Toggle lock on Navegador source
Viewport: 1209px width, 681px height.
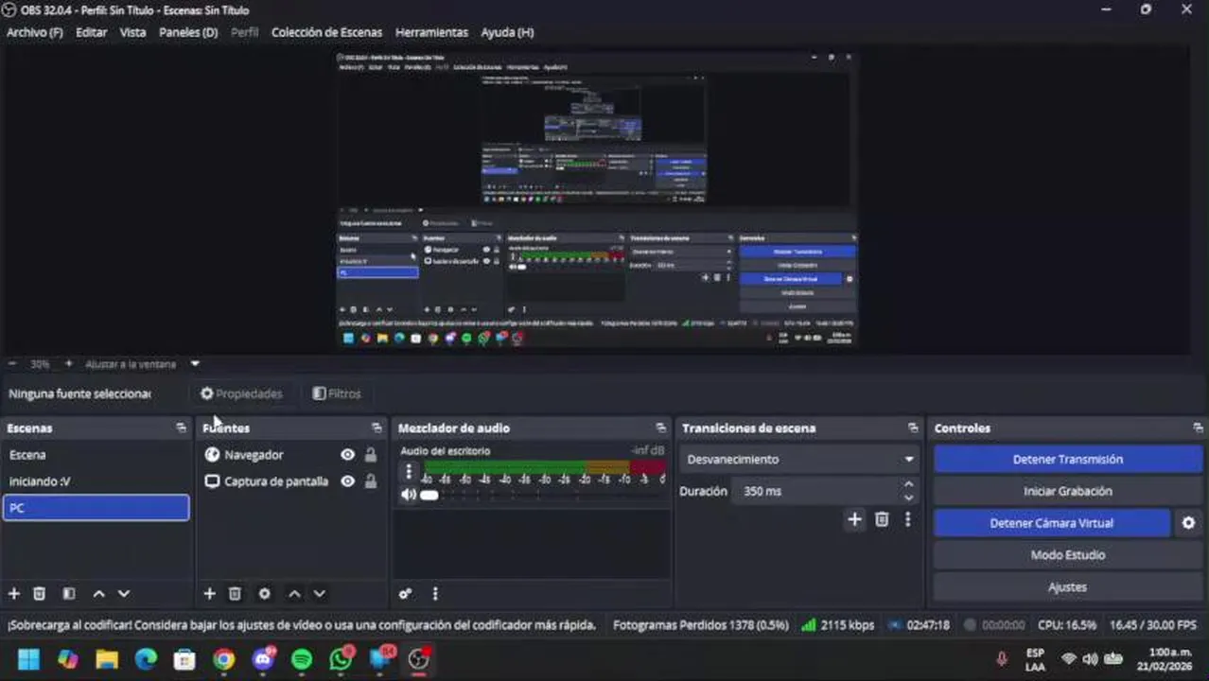click(371, 455)
